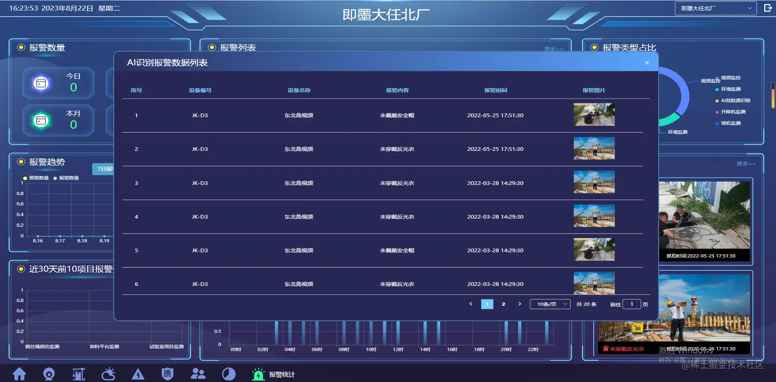Screen dimensions: 776x382
Task: Click the alarm snapshot thumbnail of row 1
Action: tap(594, 114)
